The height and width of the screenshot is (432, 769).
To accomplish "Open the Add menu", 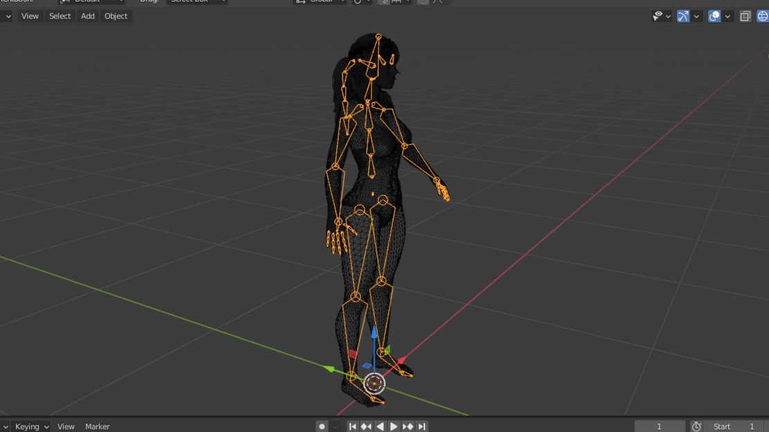I will click(88, 16).
